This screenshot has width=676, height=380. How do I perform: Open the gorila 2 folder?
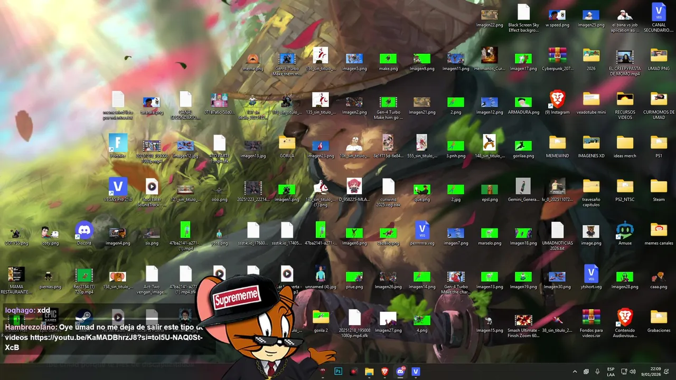pyautogui.click(x=321, y=321)
